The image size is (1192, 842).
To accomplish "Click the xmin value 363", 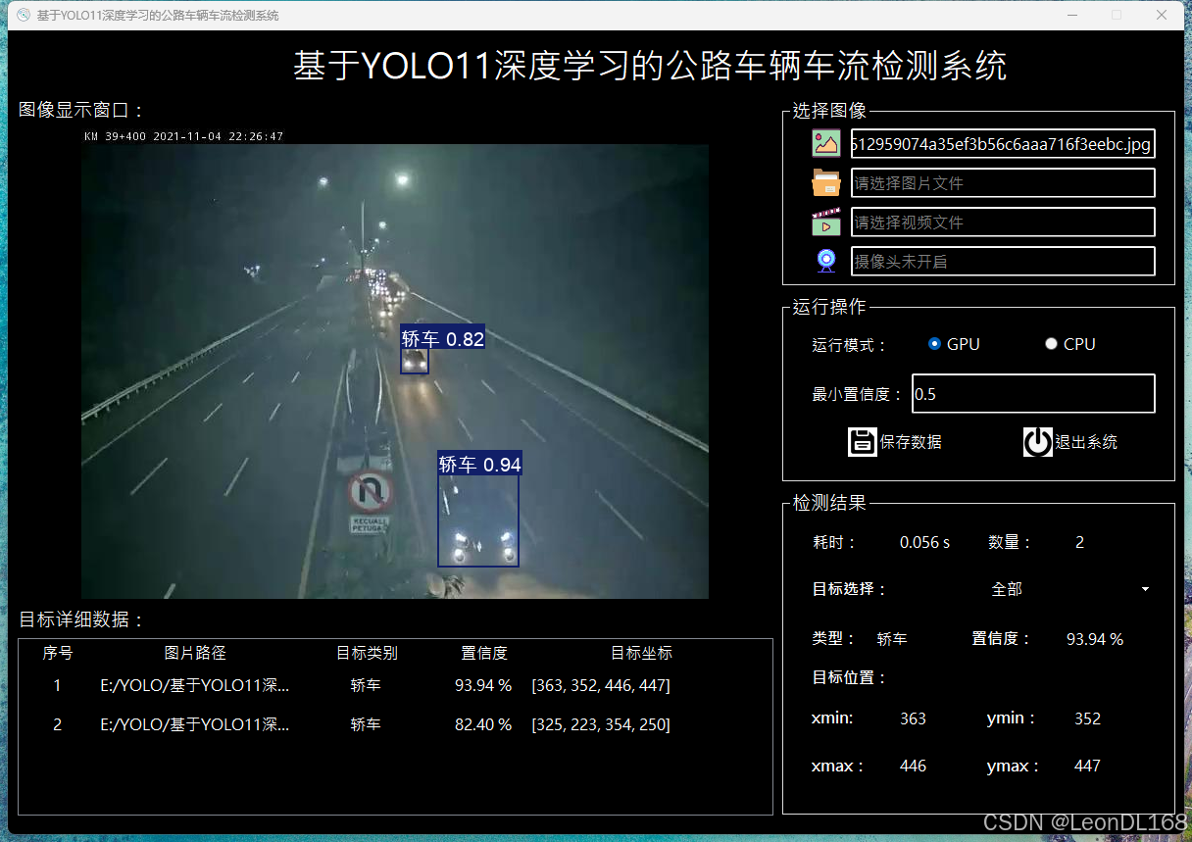I will tap(913, 718).
